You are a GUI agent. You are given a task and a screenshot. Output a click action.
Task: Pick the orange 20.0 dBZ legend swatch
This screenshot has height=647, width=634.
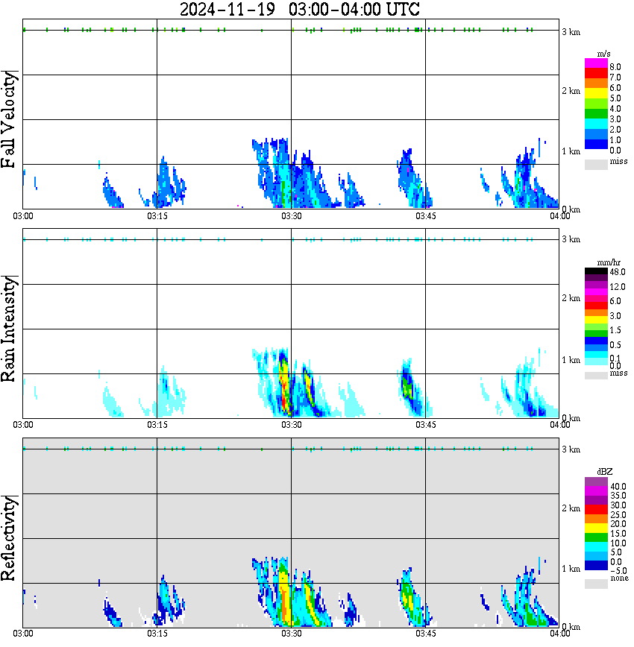click(596, 518)
